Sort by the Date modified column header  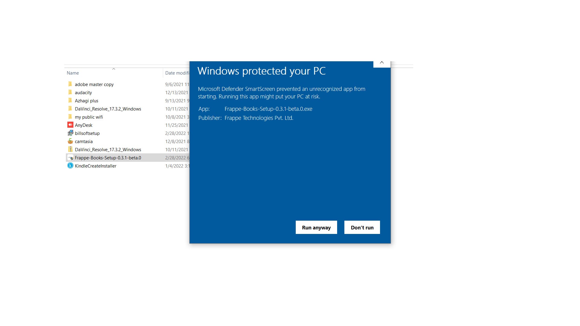tap(177, 73)
